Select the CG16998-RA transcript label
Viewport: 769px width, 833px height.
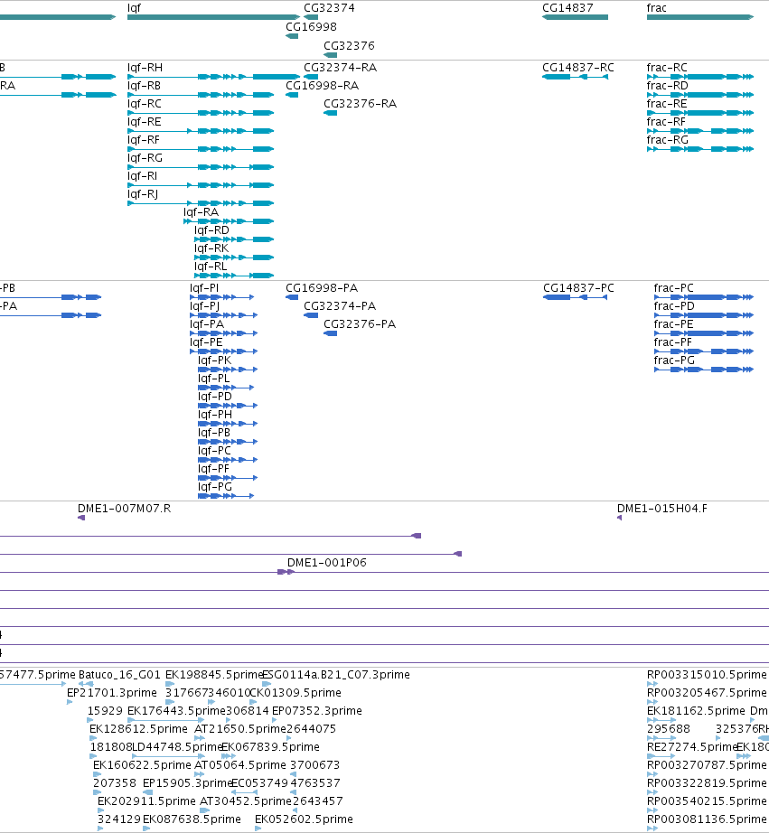[322, 86]
